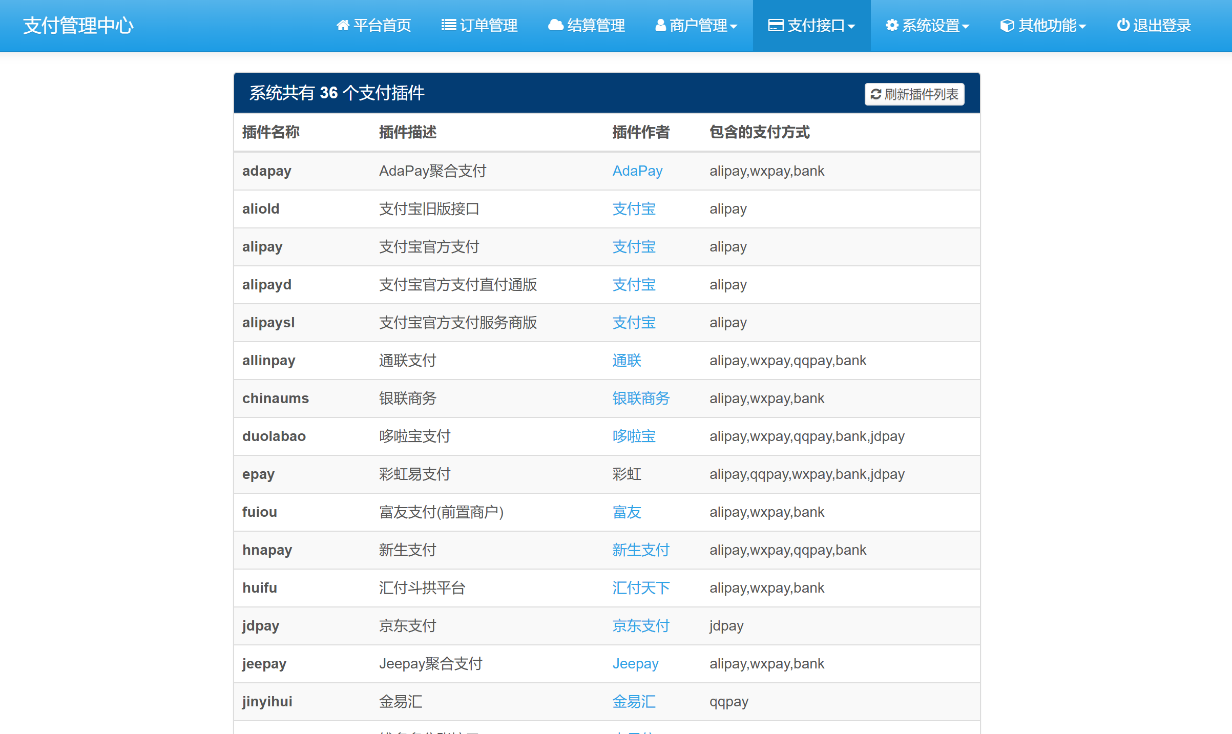The width and height of the screenshot is (1232, 734).
Task: Expand the 支付接口 dropdown caret
Action: [851, 27]
